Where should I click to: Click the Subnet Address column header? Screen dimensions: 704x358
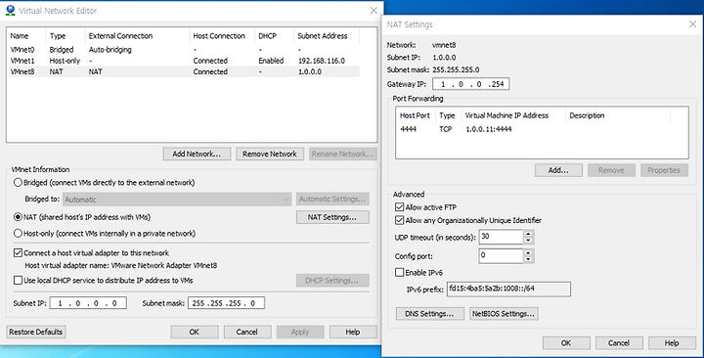(x=327, y=36)
